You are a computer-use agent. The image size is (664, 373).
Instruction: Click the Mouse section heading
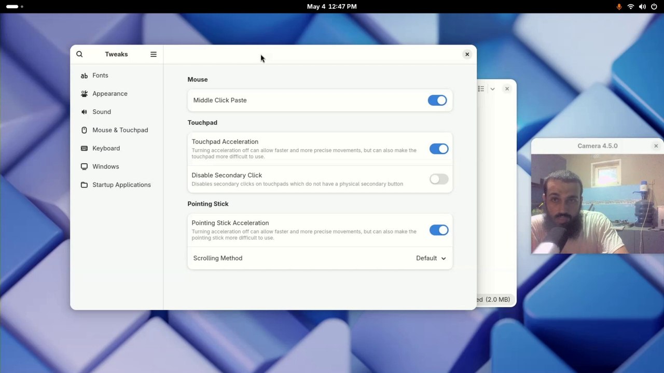click(x=198, y=80)
